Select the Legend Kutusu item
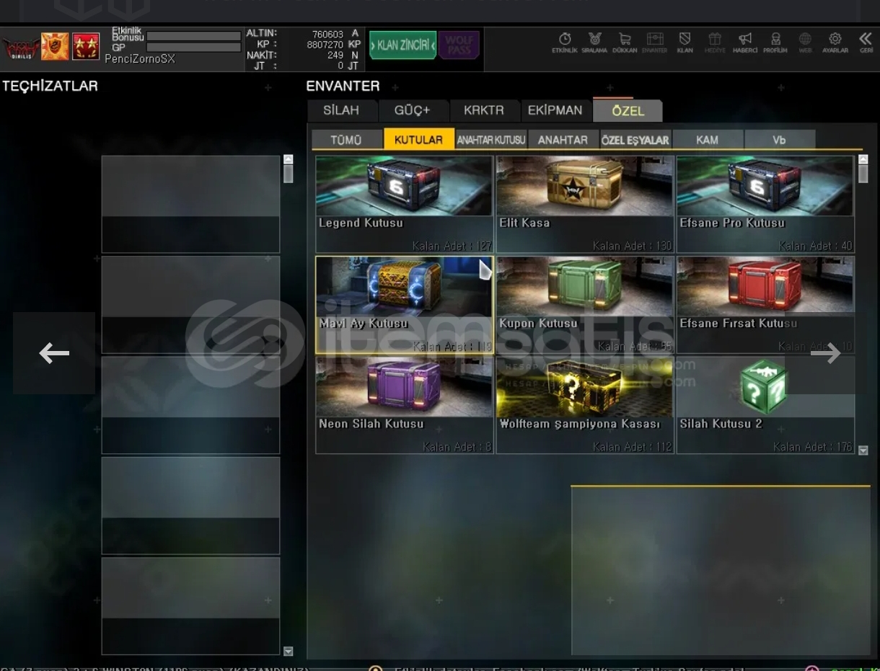880x671 pixels. [404, 204]
